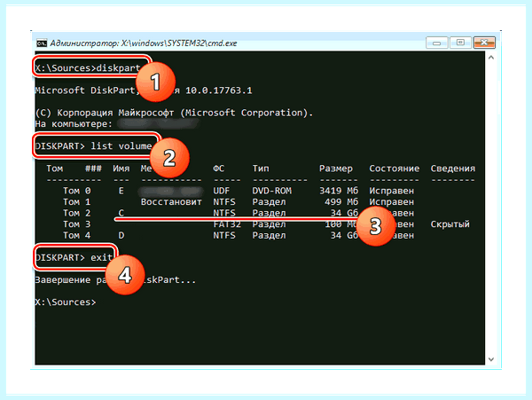Click the red step 3 badge
The height and width of the screenshot is (400, 532).
[x=376, y=225]
